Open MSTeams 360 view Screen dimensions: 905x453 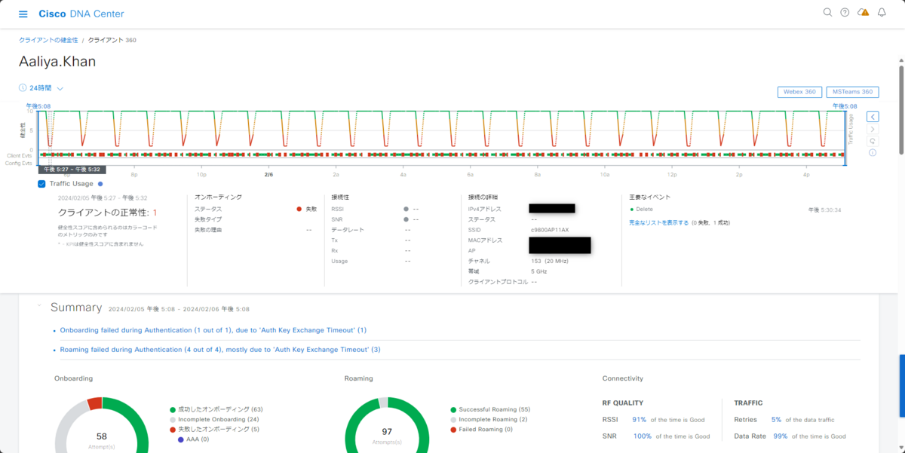pyautogui.click(x=853, y=92)
